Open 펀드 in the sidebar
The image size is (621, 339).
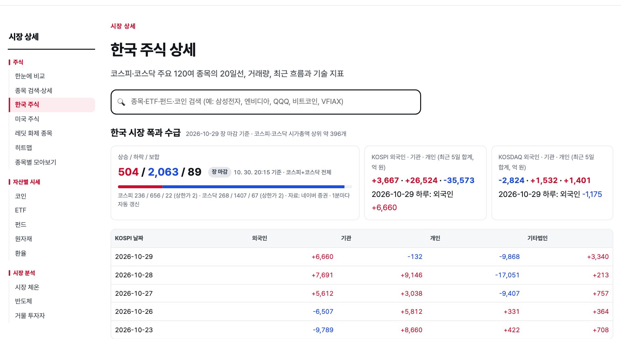pyautogui.click(x=20, y=224)
